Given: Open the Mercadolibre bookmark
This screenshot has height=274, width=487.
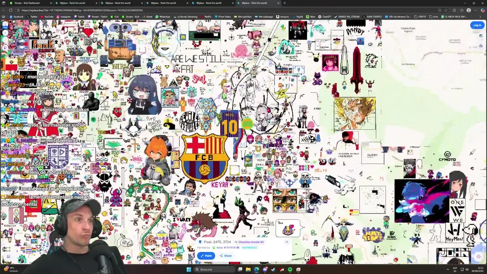Looking at the screenshot, I should click(x=243, y=17).
